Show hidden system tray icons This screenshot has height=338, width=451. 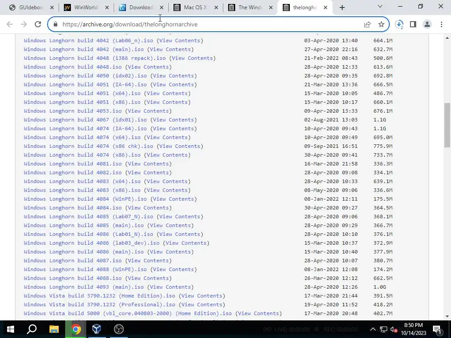point(373,329)
